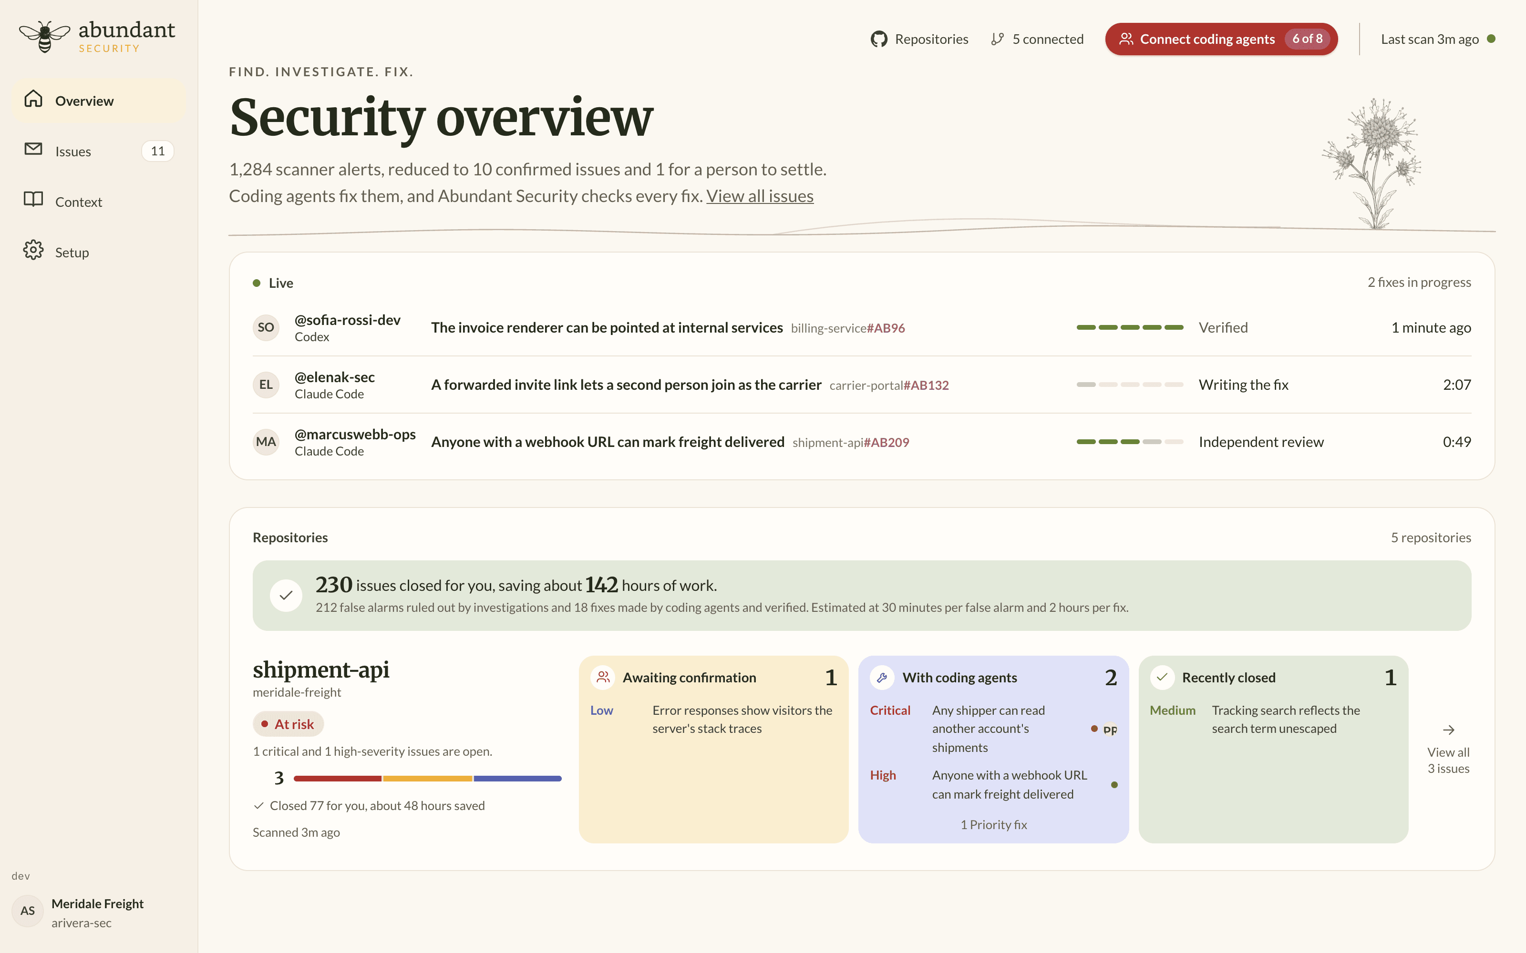
Task: Click the people icon in Connect coding agents
Action: pos(1126,39)
